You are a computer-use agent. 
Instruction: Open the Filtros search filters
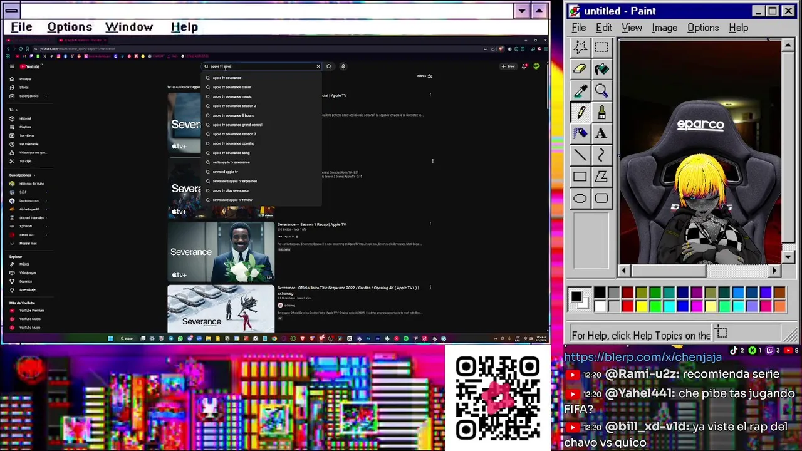(x=425, y=76)
